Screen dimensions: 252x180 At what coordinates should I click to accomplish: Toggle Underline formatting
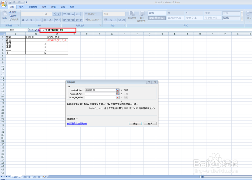click(x=31, y=20)
